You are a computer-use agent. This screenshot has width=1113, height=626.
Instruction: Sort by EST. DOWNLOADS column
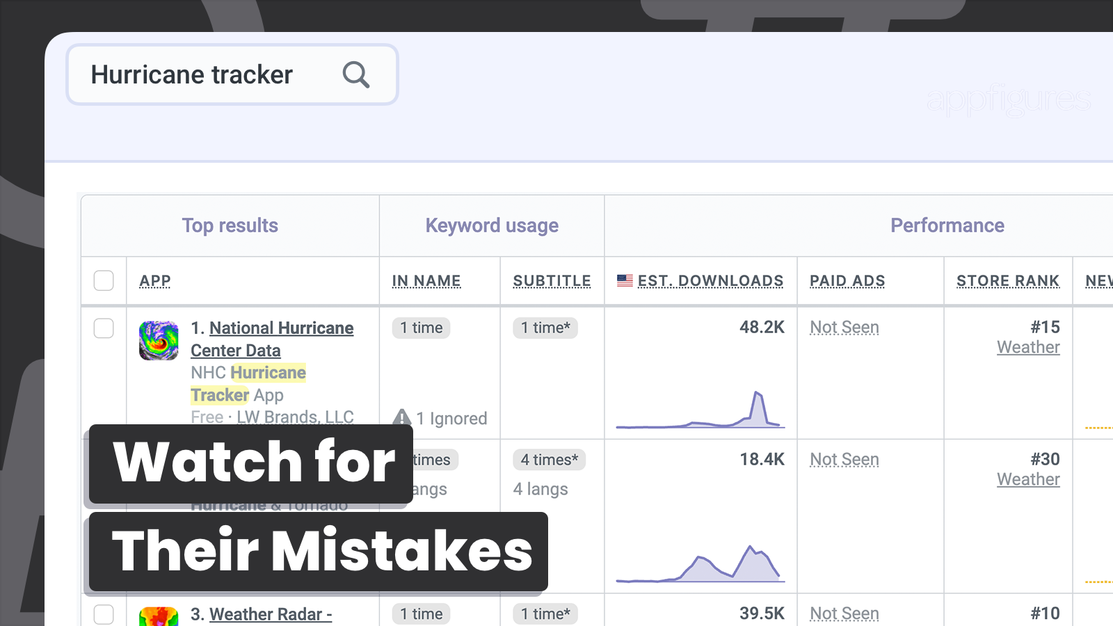point(710,281)
